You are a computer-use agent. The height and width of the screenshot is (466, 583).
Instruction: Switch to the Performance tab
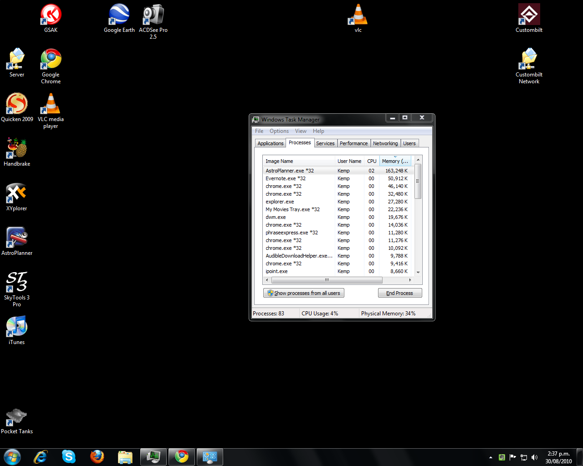click(353, 143)
